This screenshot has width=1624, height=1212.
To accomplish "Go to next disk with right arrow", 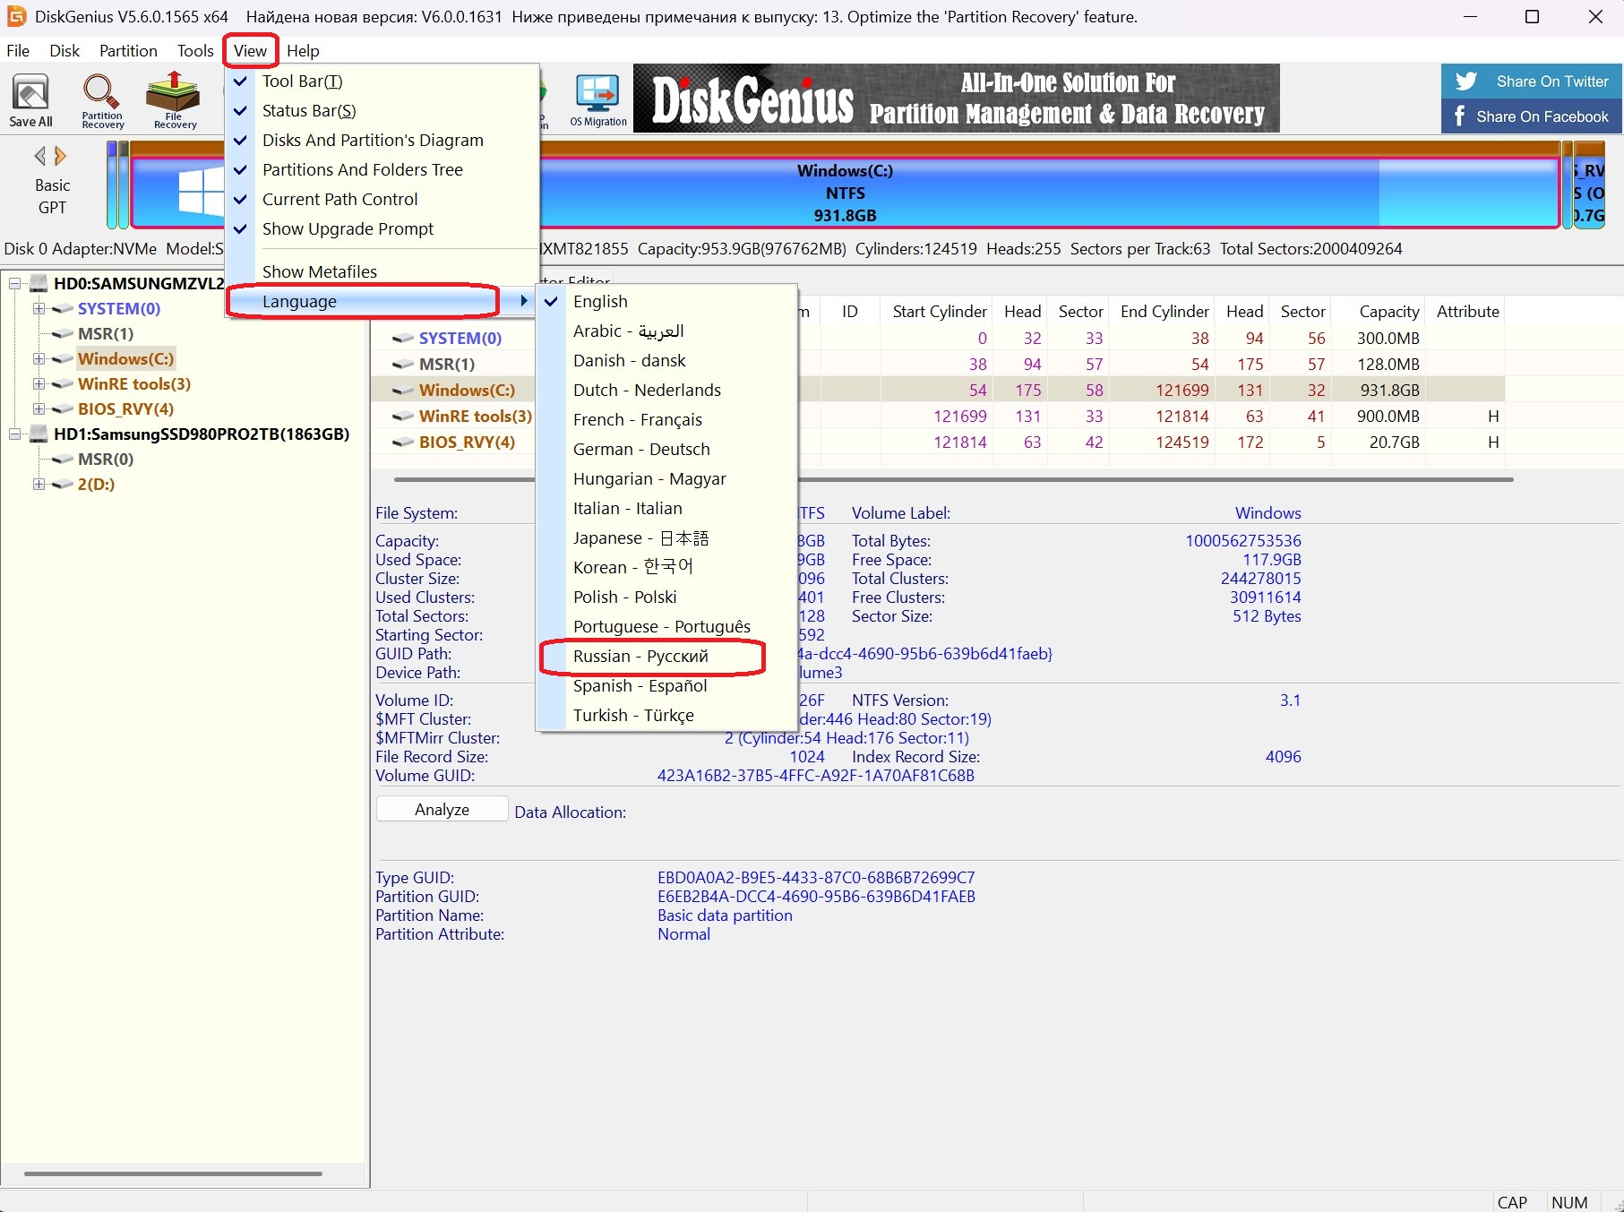I will 60,157.
